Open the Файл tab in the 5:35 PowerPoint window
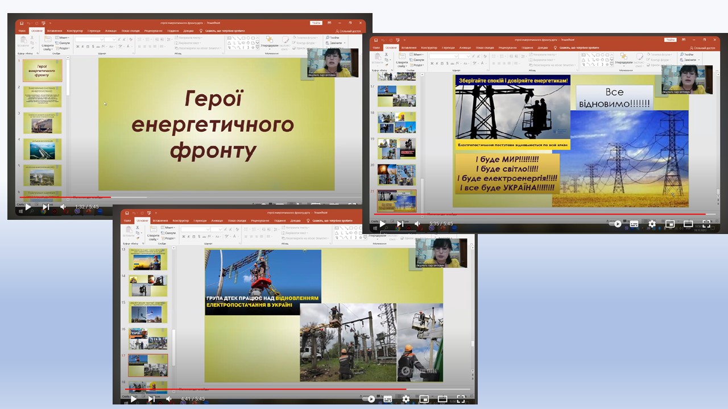The image size is (728, 409). pyautogui.click(x=377, y=48)
